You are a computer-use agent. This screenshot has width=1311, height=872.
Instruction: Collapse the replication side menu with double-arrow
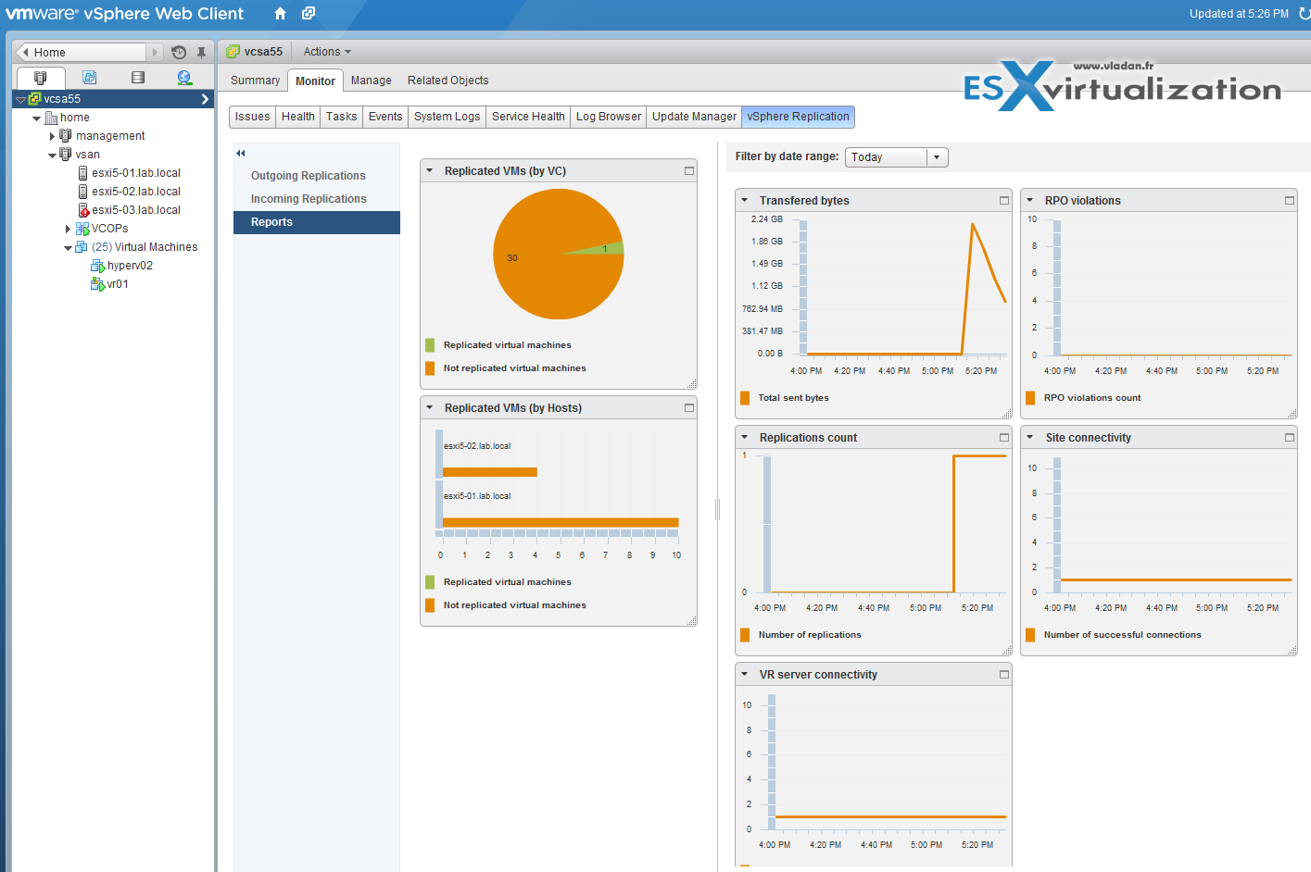click(241, 154)
